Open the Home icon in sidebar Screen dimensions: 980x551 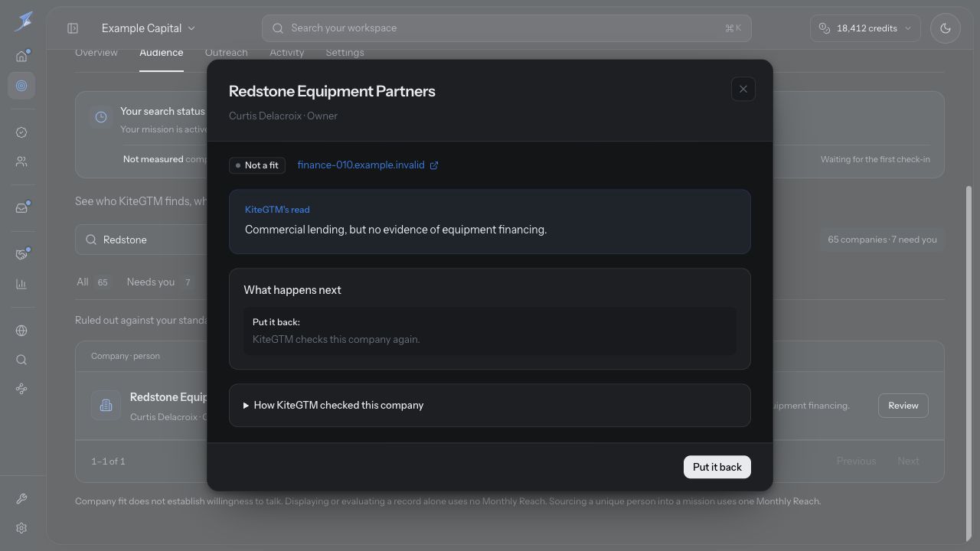[x=21, y=56]
